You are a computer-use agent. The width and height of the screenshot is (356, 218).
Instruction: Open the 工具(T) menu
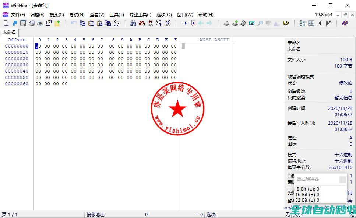click(x=117, y=15)
